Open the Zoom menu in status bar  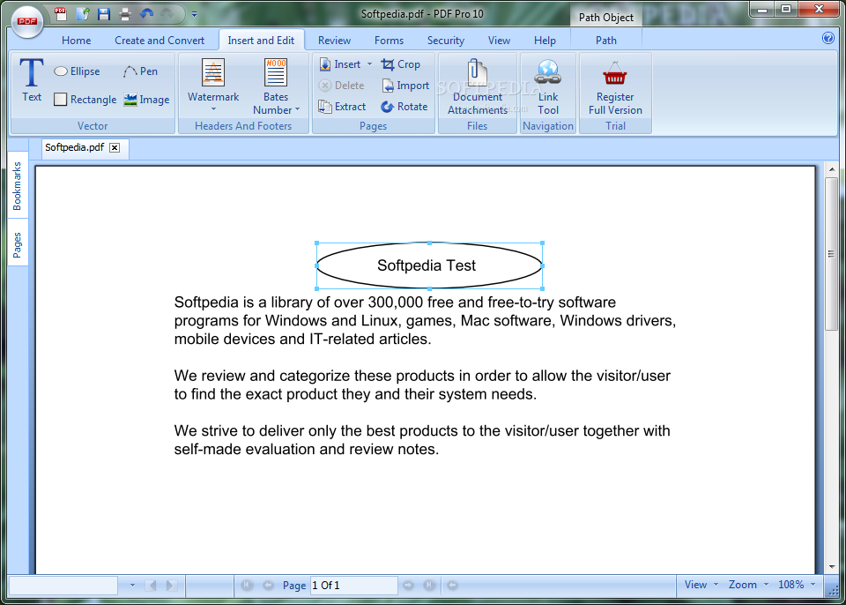coord(748,585)
